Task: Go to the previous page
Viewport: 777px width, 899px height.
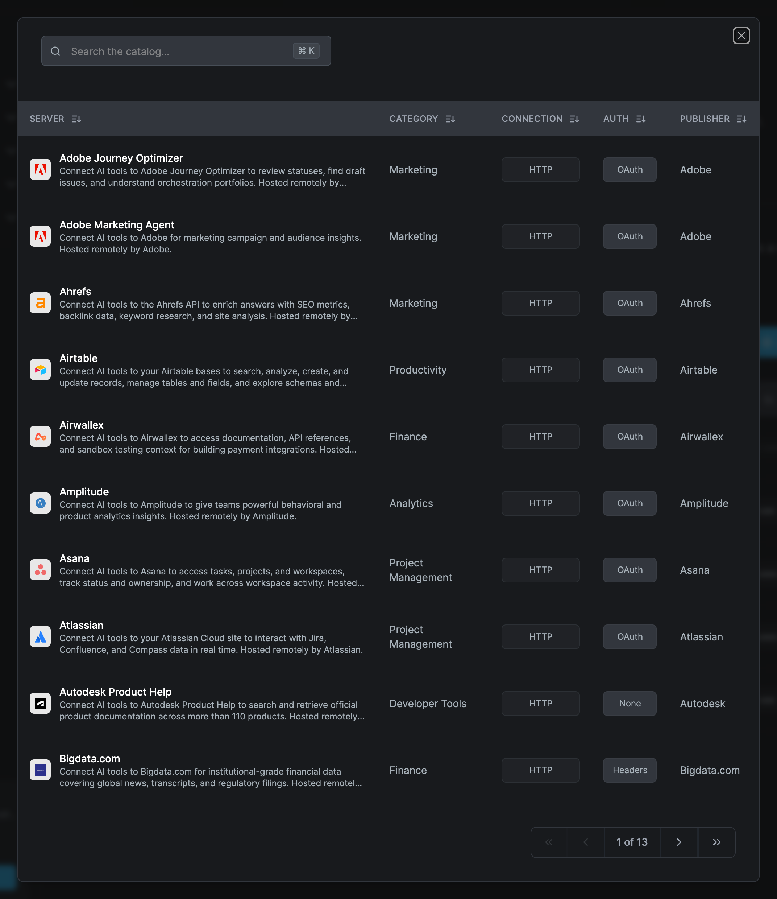Action: (586, 842)
